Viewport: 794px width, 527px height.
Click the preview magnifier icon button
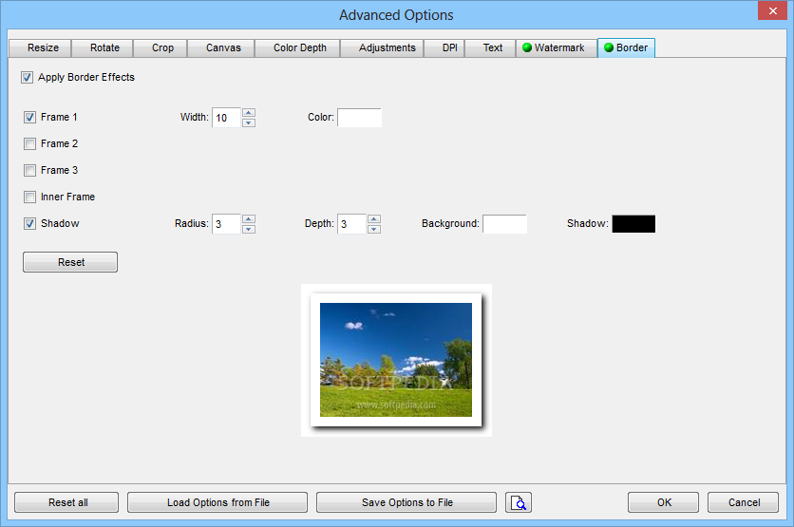tap(518, 502)
